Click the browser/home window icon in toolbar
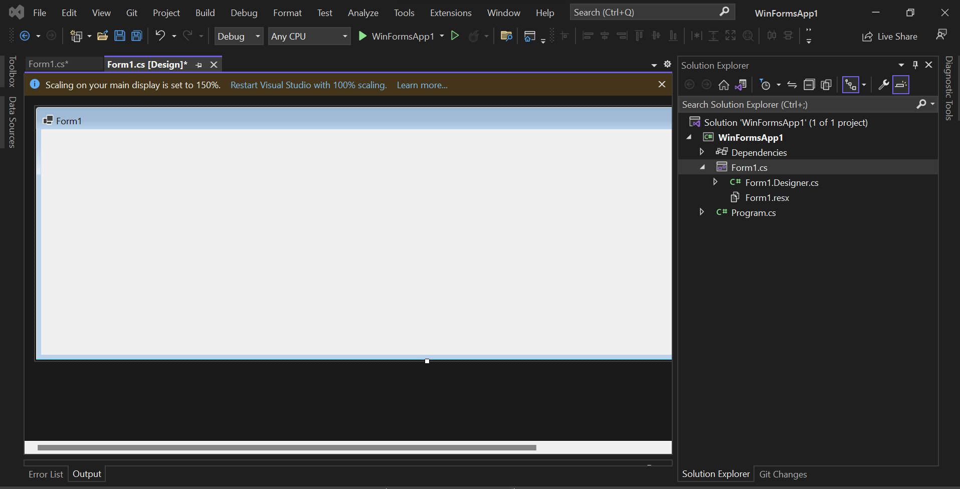The height and width of the screenshot is (489, 960). [x=530, y=36]
